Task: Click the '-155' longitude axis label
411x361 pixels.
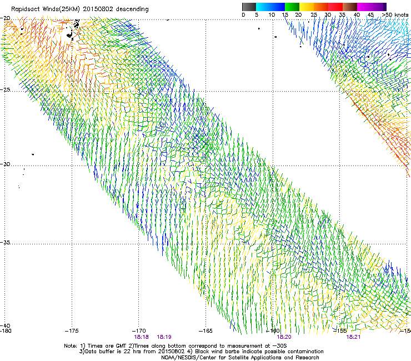Action: 340,331
